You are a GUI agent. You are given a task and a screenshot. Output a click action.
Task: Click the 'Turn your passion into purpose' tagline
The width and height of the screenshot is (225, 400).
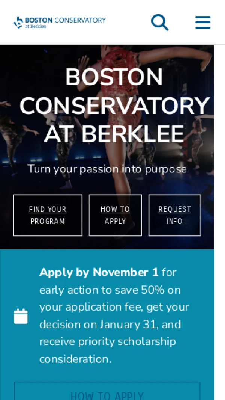[107, 169]
